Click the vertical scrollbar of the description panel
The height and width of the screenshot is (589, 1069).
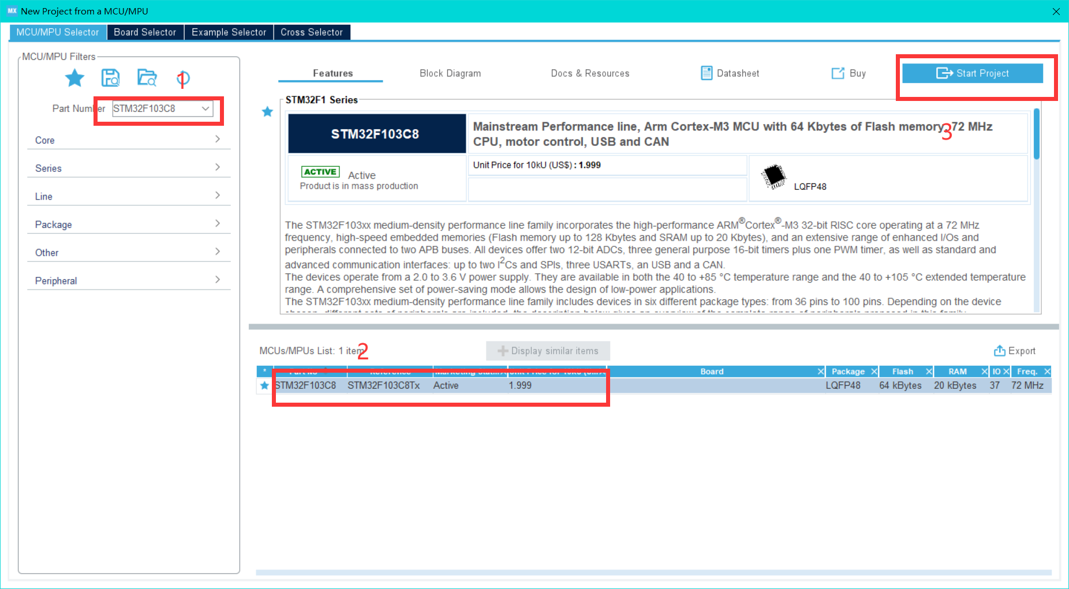coord(1037,134)
